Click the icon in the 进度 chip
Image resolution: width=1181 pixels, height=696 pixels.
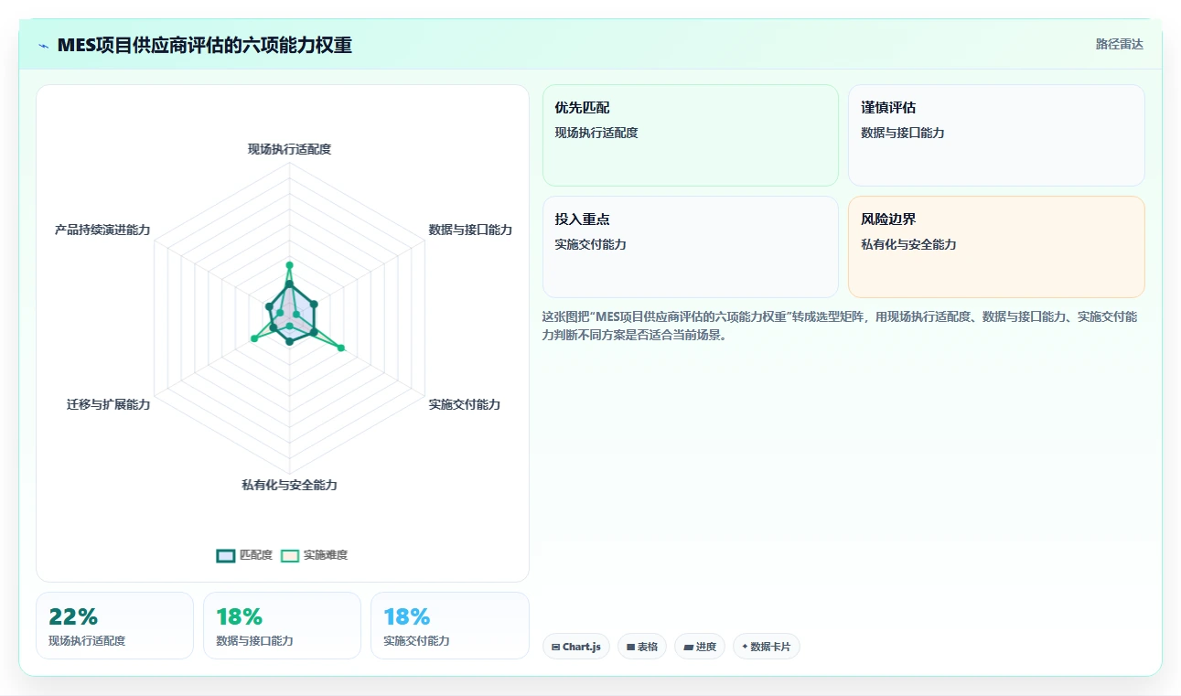tap(688, 647)
